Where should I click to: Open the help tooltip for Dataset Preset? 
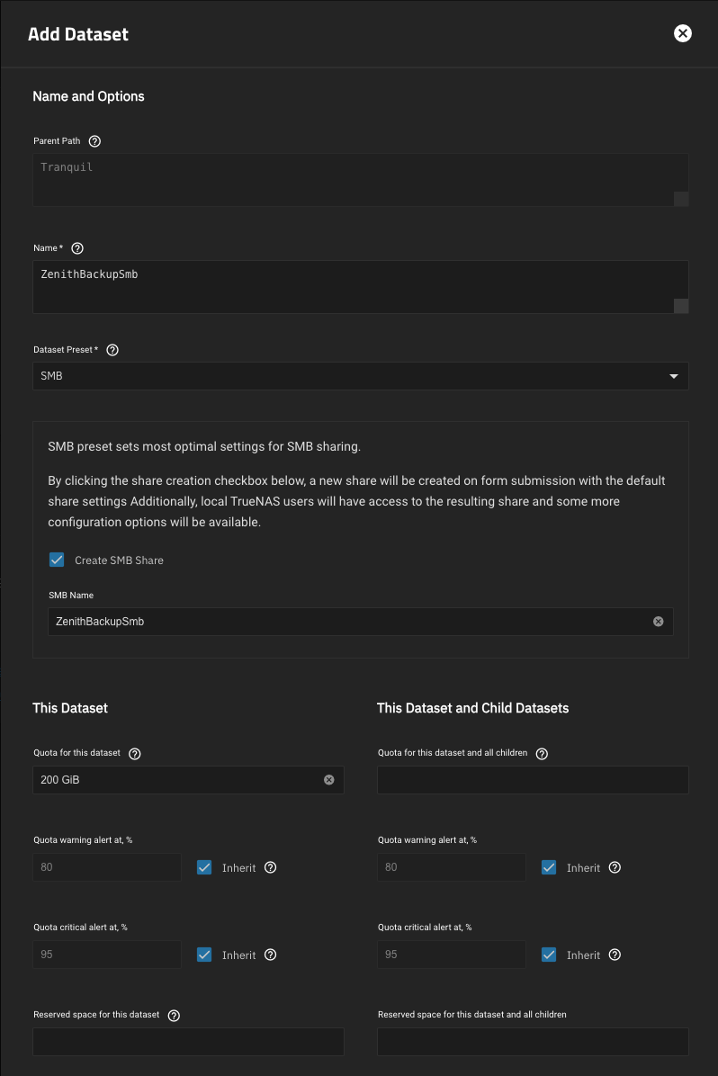pos(112,350)
